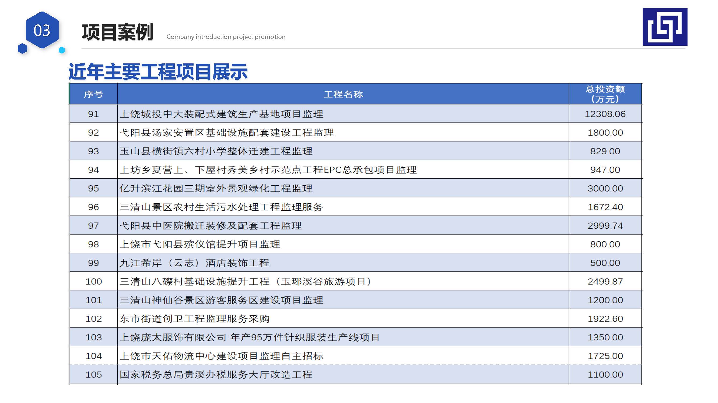Click serial number cell 94

pyautogui.click(x=93, y=170)
